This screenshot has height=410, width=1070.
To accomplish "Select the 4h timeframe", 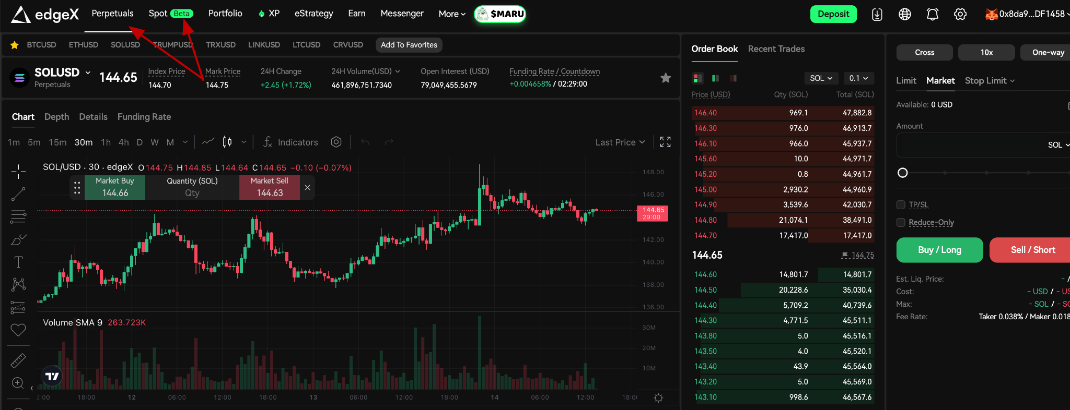I will (x=124, y=142).
